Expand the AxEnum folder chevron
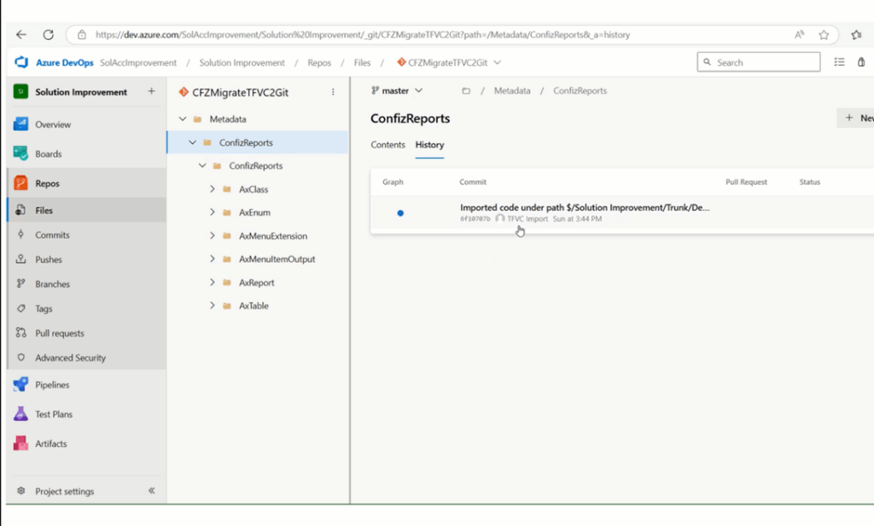 213,212
